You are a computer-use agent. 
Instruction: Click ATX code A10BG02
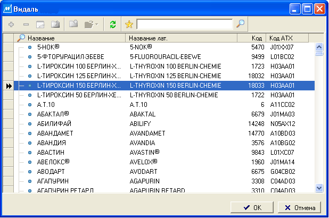coord(283,143)
